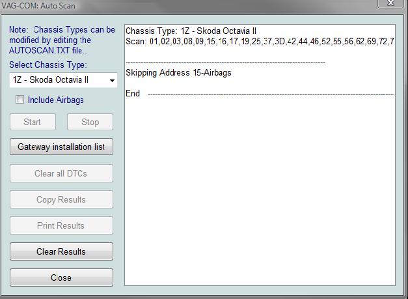Click the 'Select Chassis Type:' label

point(48,64)
